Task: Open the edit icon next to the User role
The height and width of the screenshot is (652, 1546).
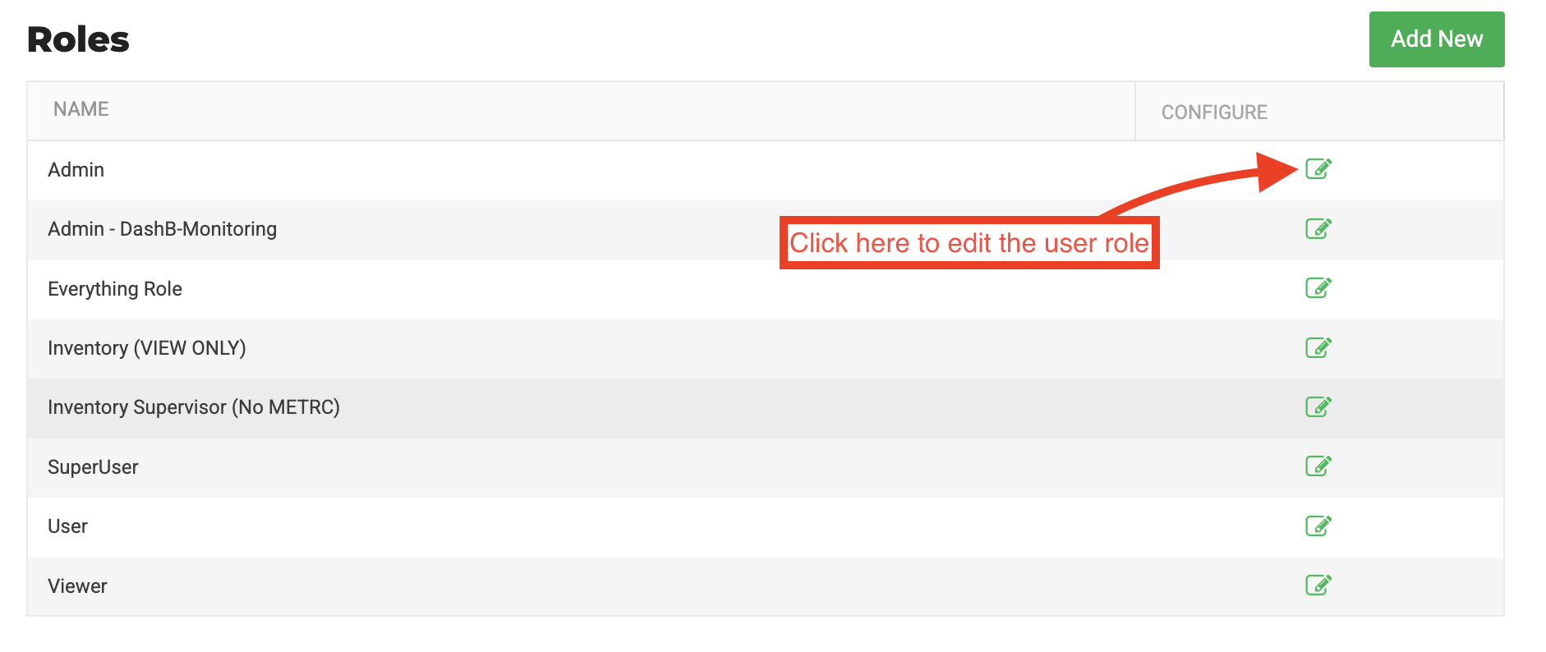Action: pos(1318,525)
